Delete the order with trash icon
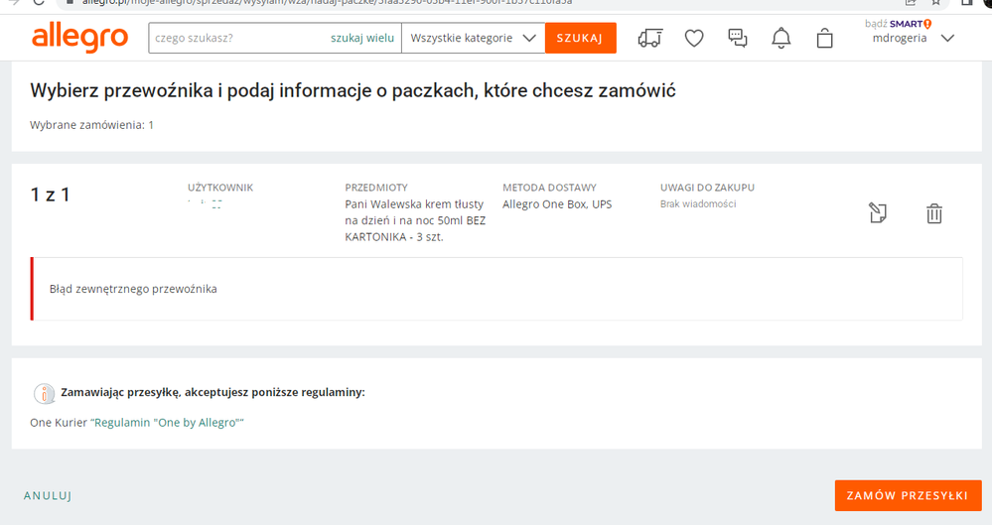Image resolution: width=992 pixels, height=525 pixels. 934,212
